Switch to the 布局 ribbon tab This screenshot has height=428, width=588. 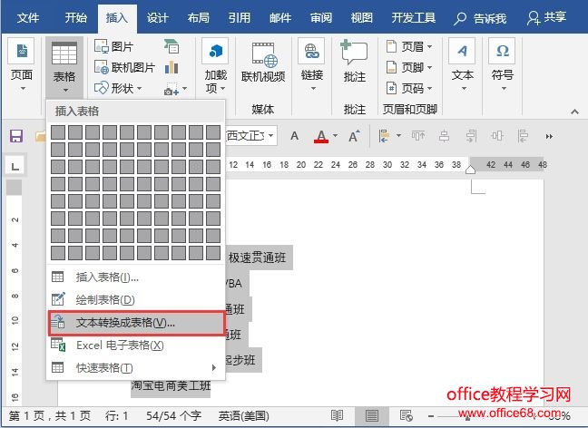198,17
